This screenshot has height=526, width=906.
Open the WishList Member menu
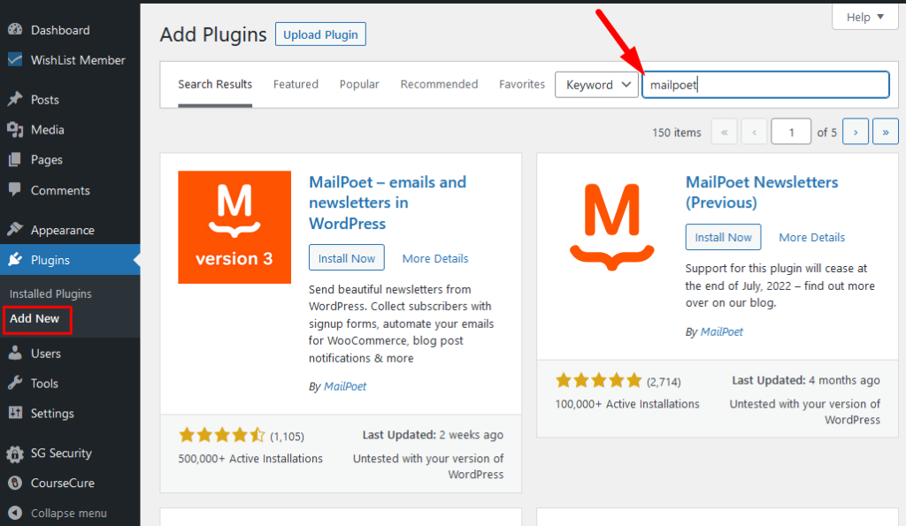(78, 60)
